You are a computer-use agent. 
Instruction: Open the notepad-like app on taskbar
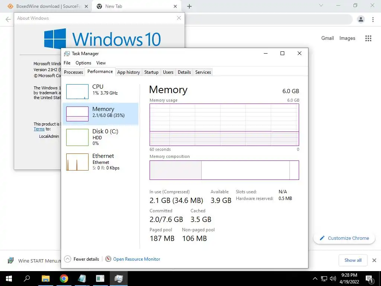[82, 279]
